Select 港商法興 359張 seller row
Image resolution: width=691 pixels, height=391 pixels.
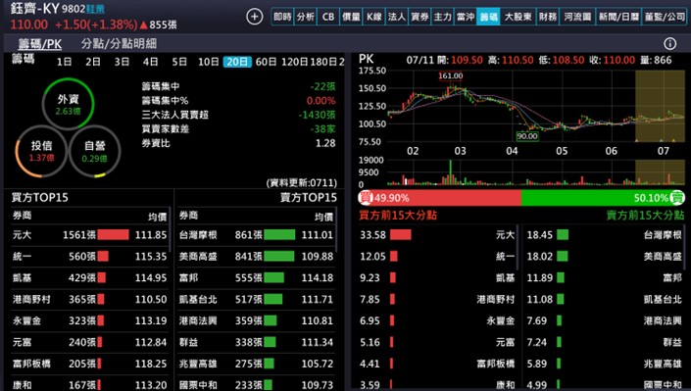(257, 320)
